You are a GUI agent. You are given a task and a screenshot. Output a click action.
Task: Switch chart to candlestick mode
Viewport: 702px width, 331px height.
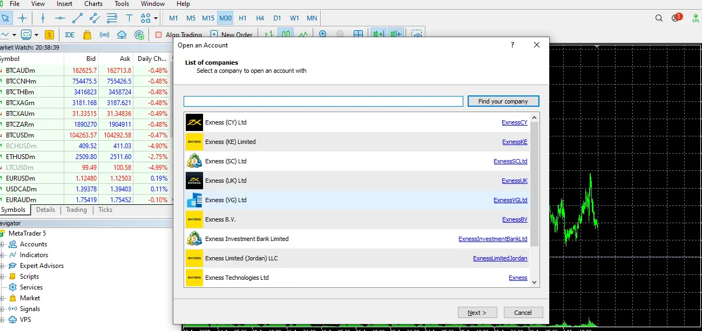tap(286, 35)
